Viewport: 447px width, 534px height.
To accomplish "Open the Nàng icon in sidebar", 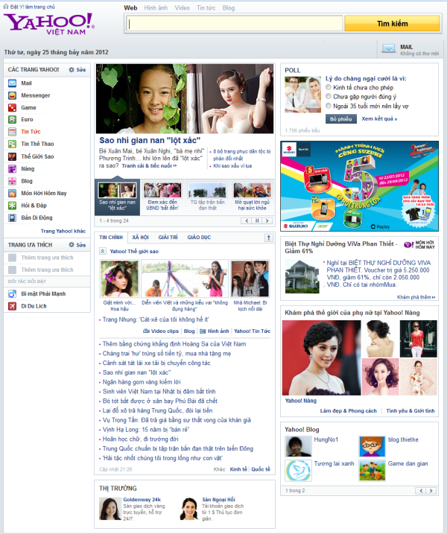I will click(12, 169).
